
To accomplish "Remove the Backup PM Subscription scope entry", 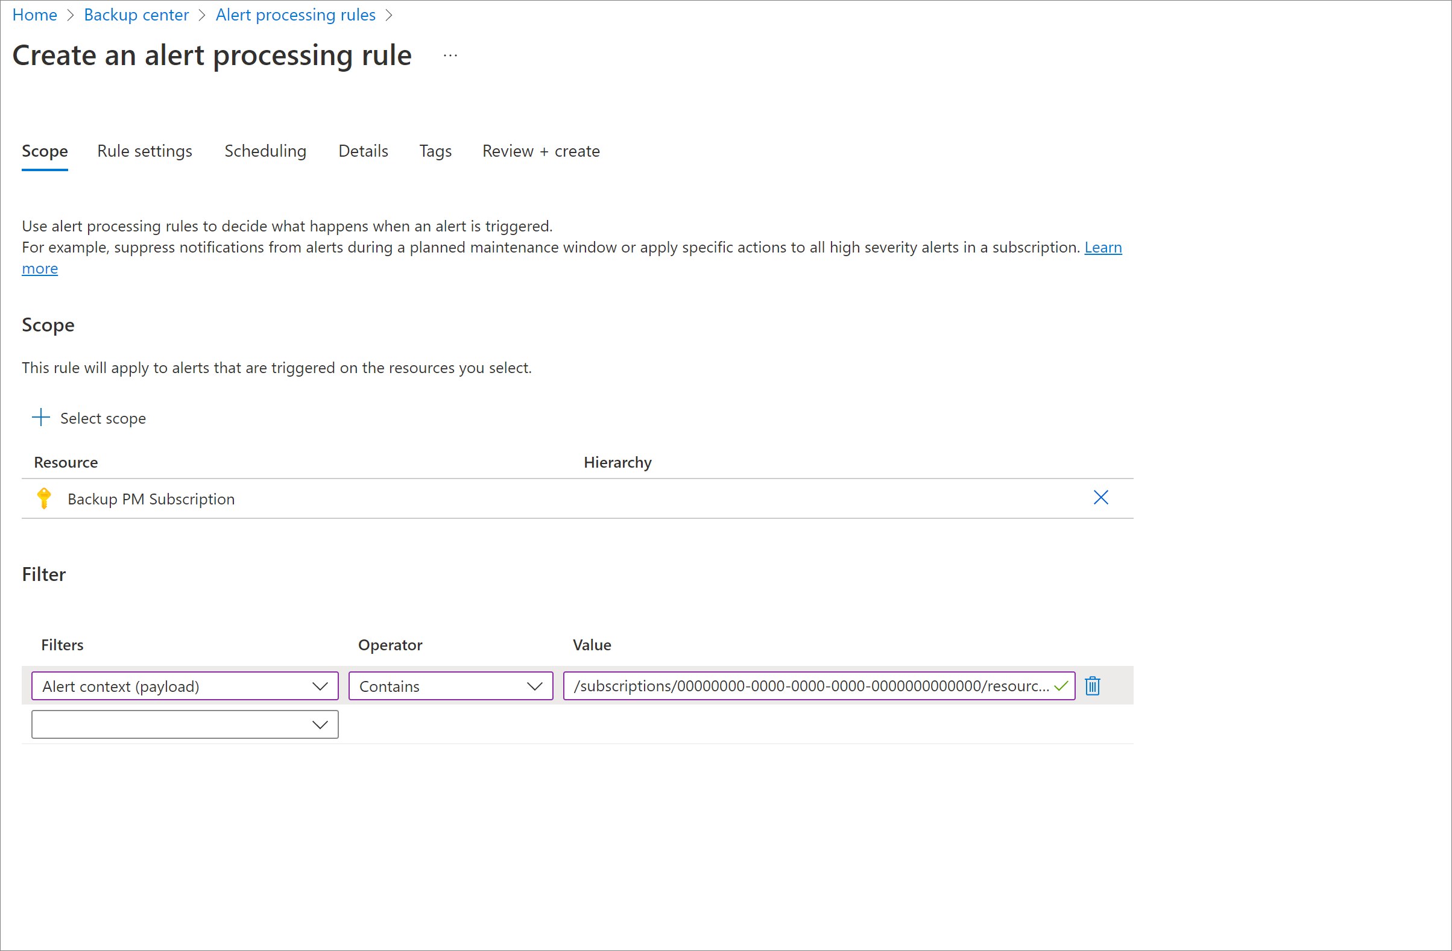I will point(1100,497).
